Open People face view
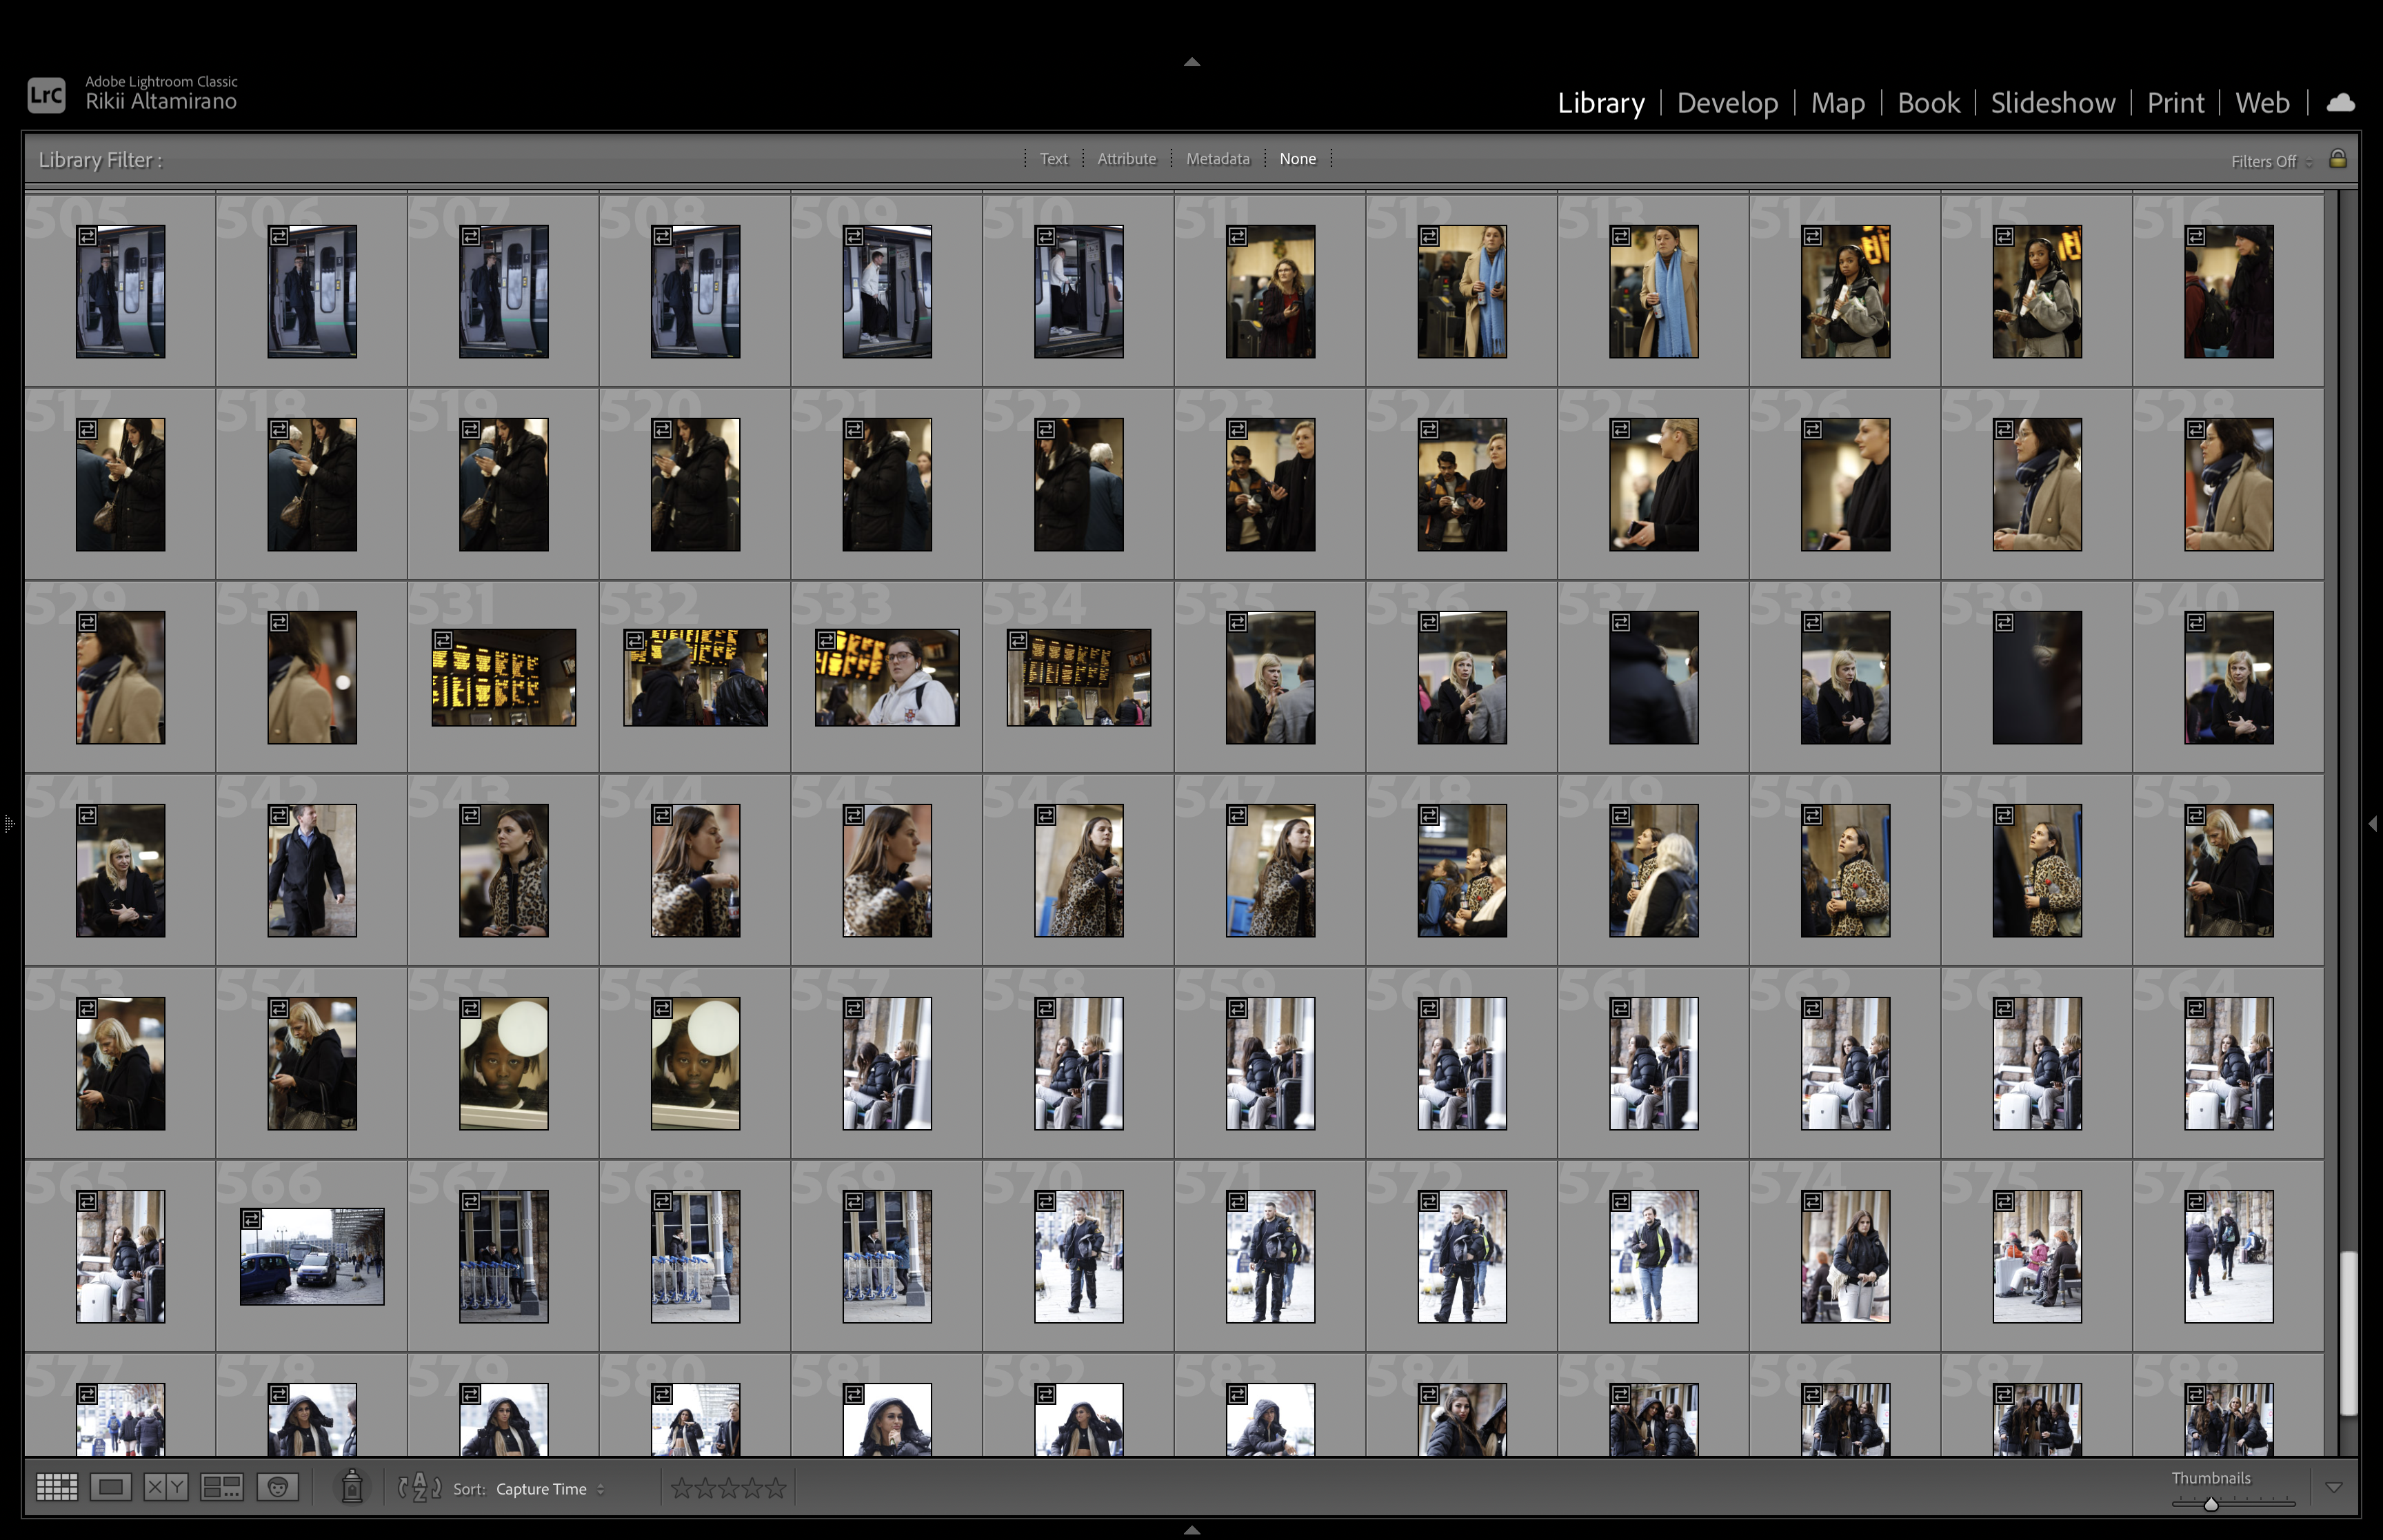Image resolution: width=2383 pixels, height=1540 pixels. (x=277, y=1487)
